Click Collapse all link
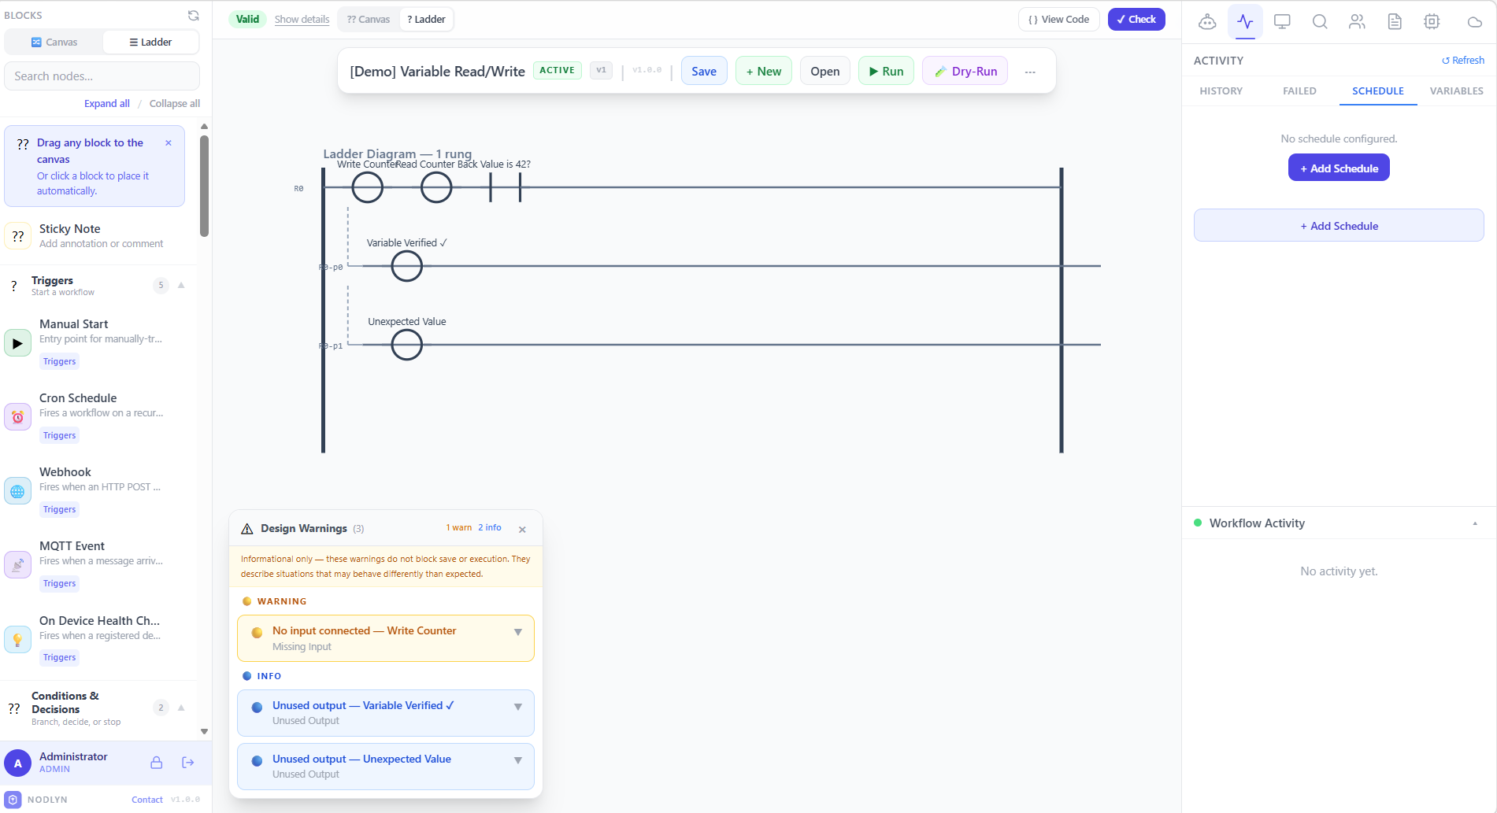Screen dimensions: 1497x813 (x=175, y=104)
